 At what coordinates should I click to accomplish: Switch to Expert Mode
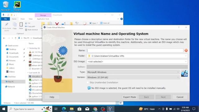pos(129,97)
